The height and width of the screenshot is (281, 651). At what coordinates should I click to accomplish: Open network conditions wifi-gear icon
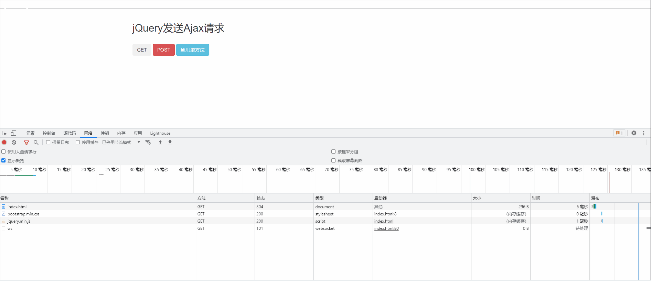tap(148, 142)
